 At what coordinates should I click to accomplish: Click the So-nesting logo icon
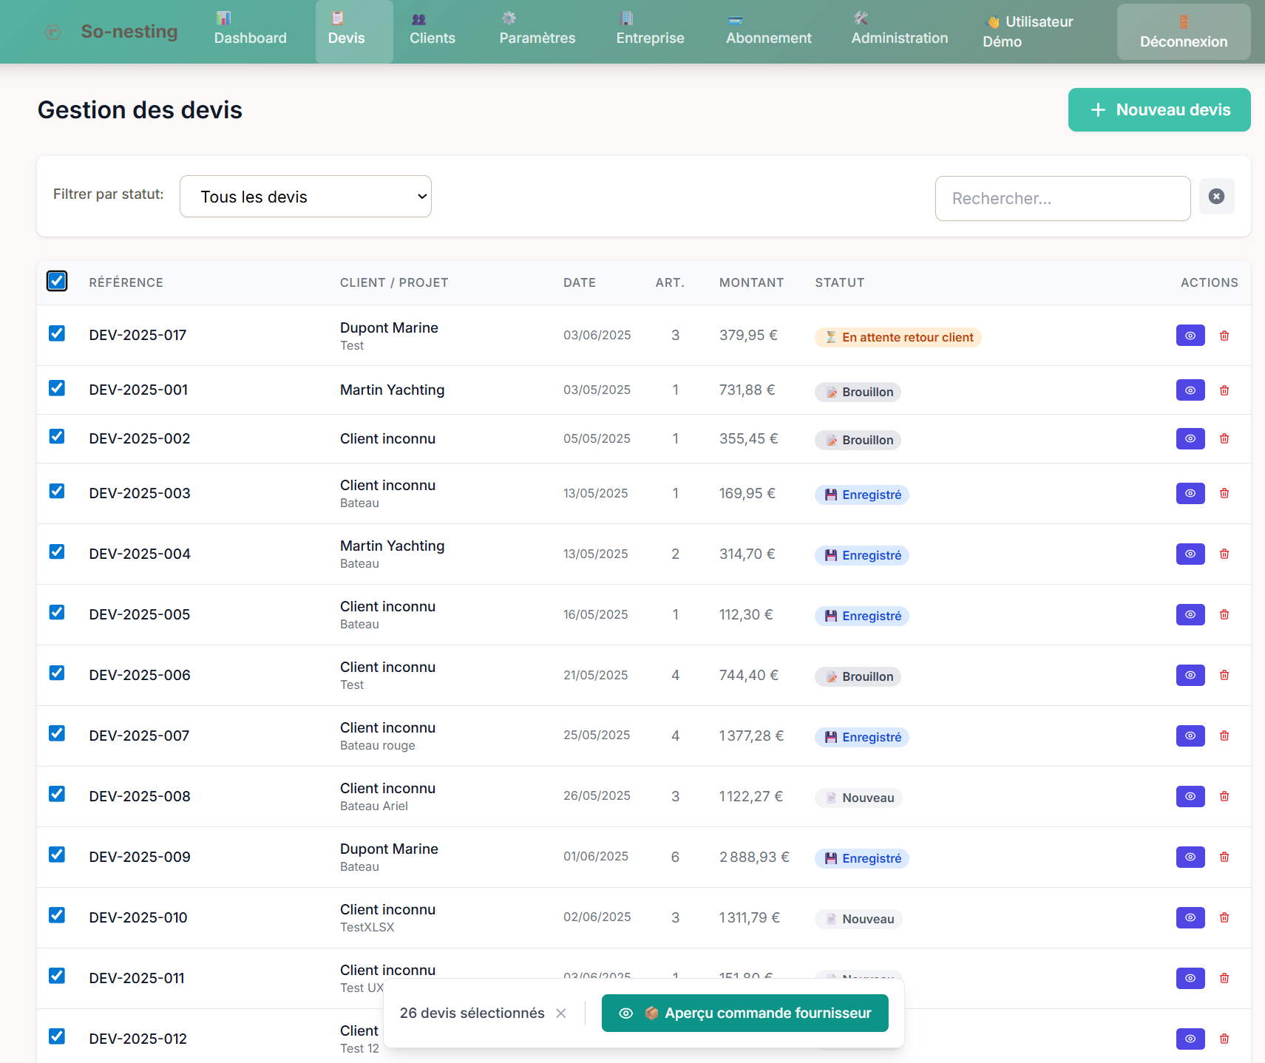pyautogui.click(x=52, y=32)
